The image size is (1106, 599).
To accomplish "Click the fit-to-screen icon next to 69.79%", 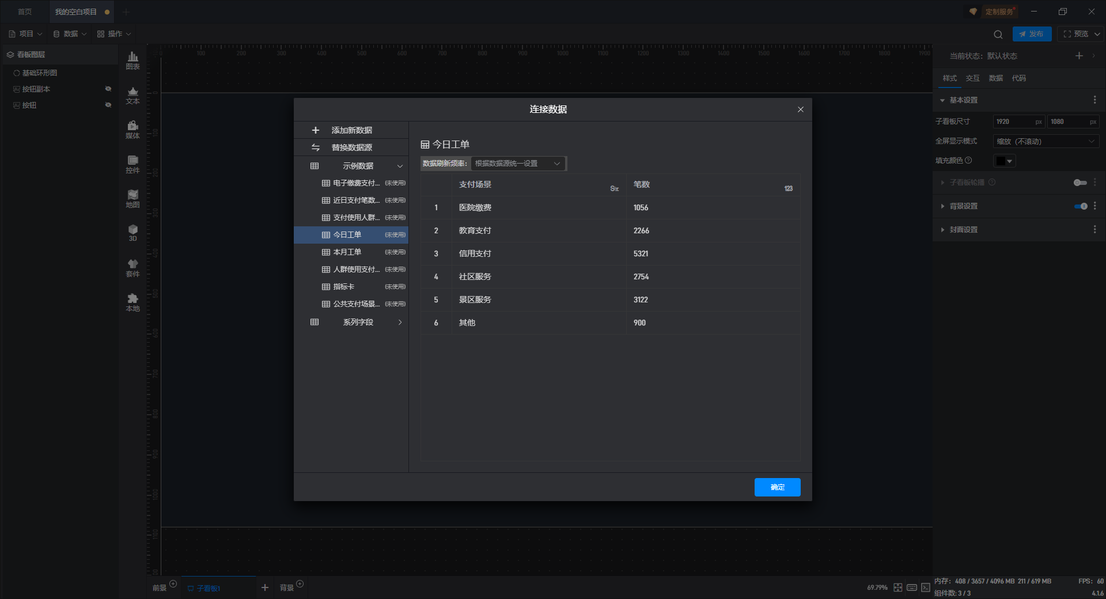I will [x=898, y=587].
